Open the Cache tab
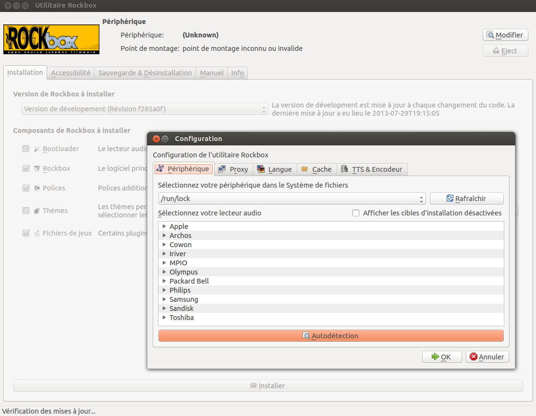 coord(317,169)
